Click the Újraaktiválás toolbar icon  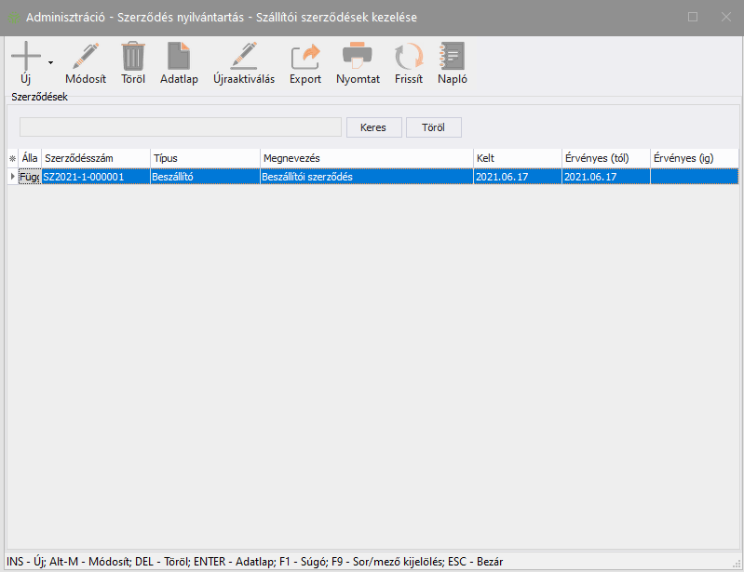pos(244,57)
